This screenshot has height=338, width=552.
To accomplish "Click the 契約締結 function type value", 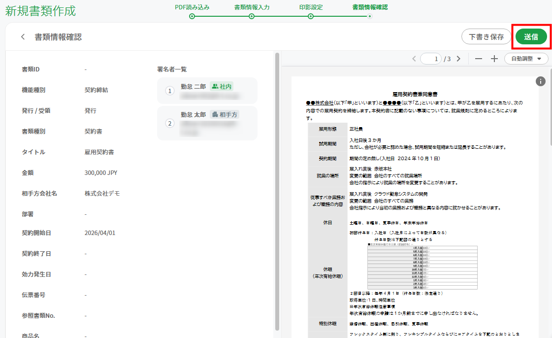I will tap(96, 90).
